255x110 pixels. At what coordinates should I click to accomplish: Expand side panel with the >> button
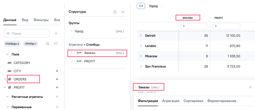tap(141, 6)
